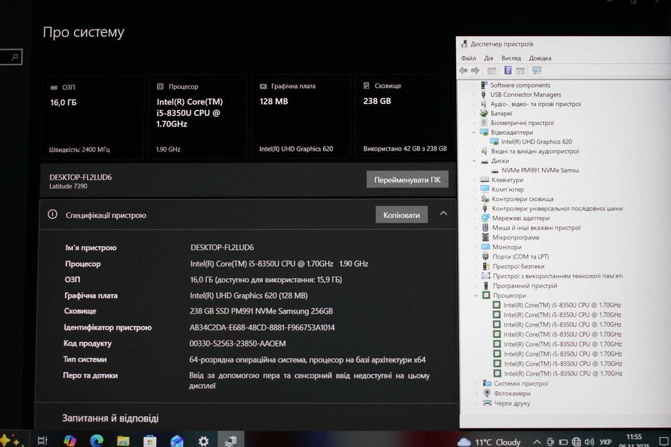Image resolution: width=671 pixels, height=447 pixels.
Task: Select Аудіо-, відео- та ігрові пристрої
Action: pos(535,104)
